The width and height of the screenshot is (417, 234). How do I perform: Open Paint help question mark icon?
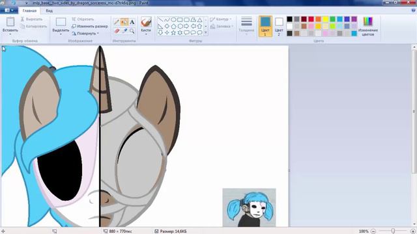414,10
